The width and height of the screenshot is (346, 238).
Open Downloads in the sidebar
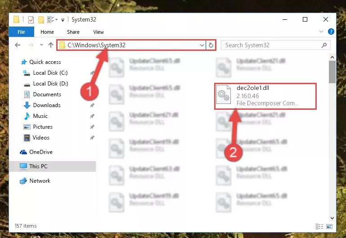point(46,105)
